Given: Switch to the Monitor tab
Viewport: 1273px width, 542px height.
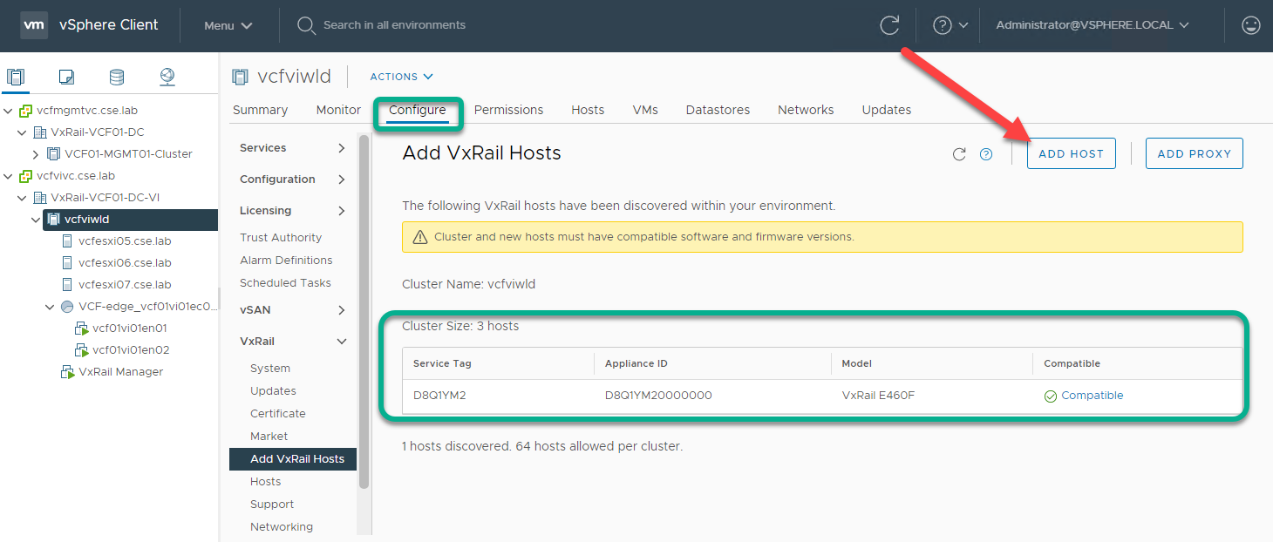Looking at the screenshot, I should pos(338,110).
